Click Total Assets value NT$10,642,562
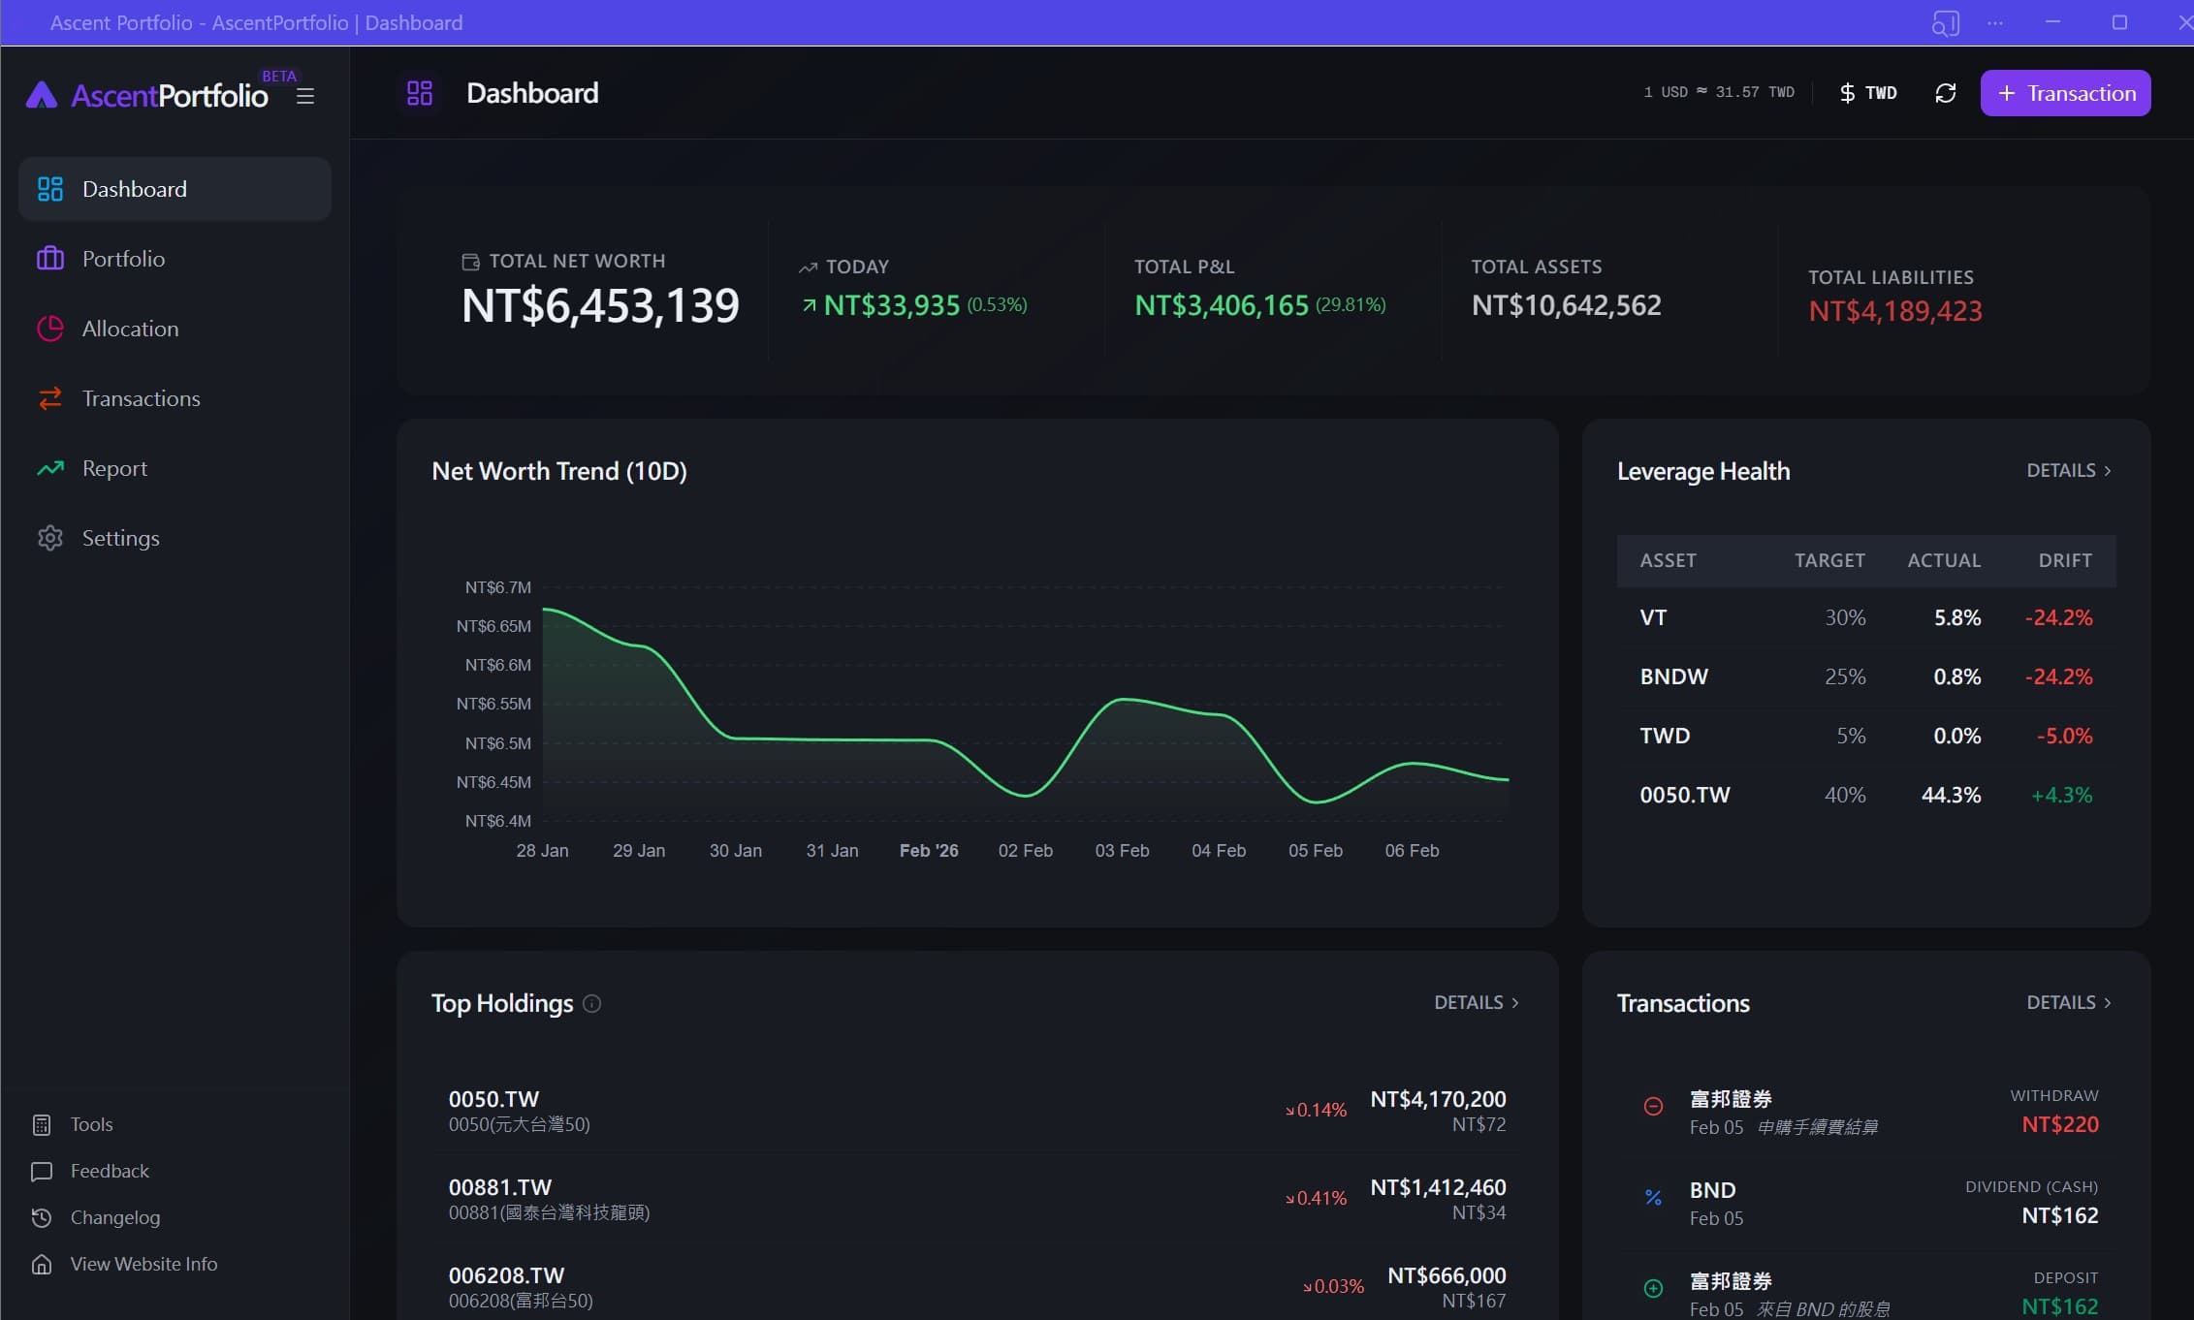This screenshot has width=2194, height=1320. (1566, 305)
